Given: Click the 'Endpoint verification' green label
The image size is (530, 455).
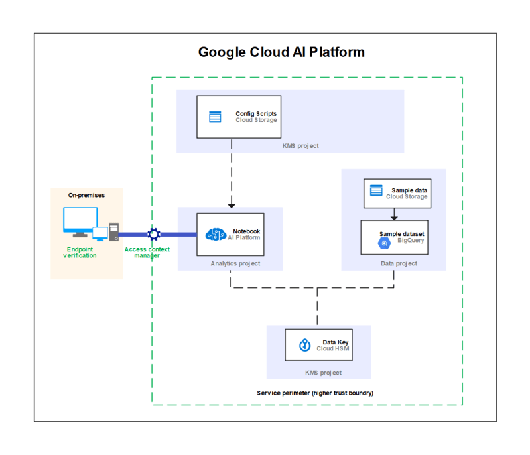Looking at the screenshot, I should 80,253.
